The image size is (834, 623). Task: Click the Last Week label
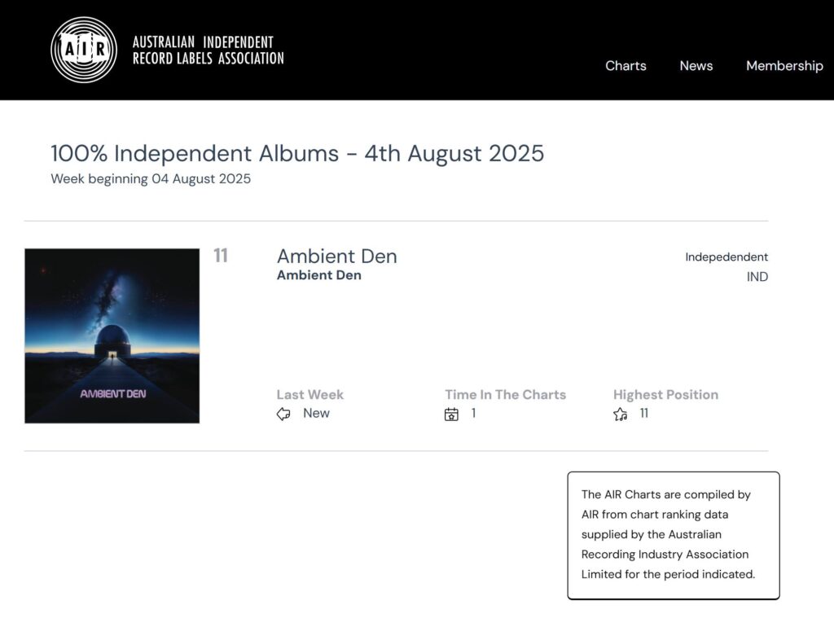[310, 395]
